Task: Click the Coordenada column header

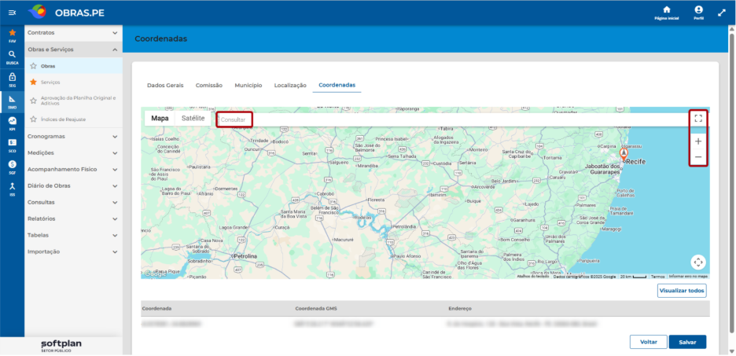Action: click(x=156, y=309)
